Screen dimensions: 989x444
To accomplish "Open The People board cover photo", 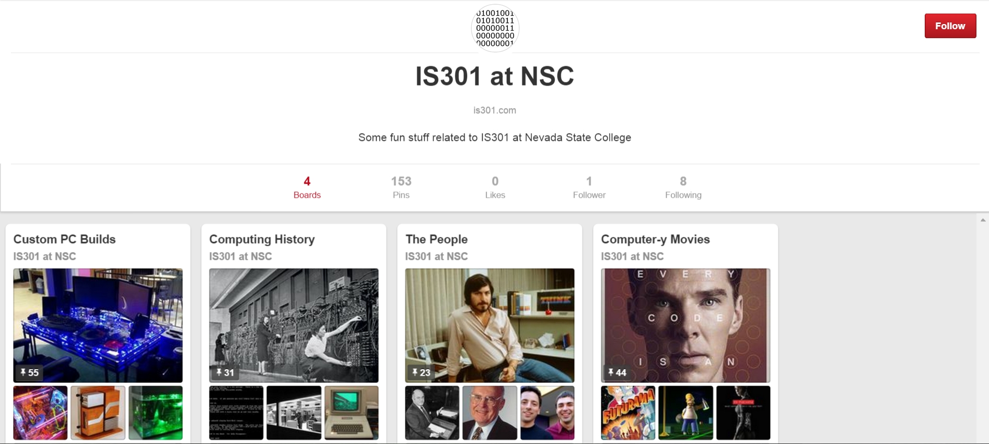I will [490, 326].
